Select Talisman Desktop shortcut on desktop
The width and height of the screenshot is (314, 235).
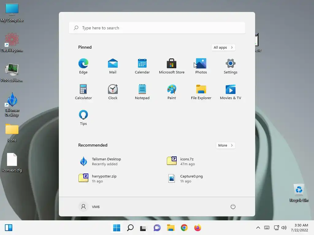click(x=12, y=105)
